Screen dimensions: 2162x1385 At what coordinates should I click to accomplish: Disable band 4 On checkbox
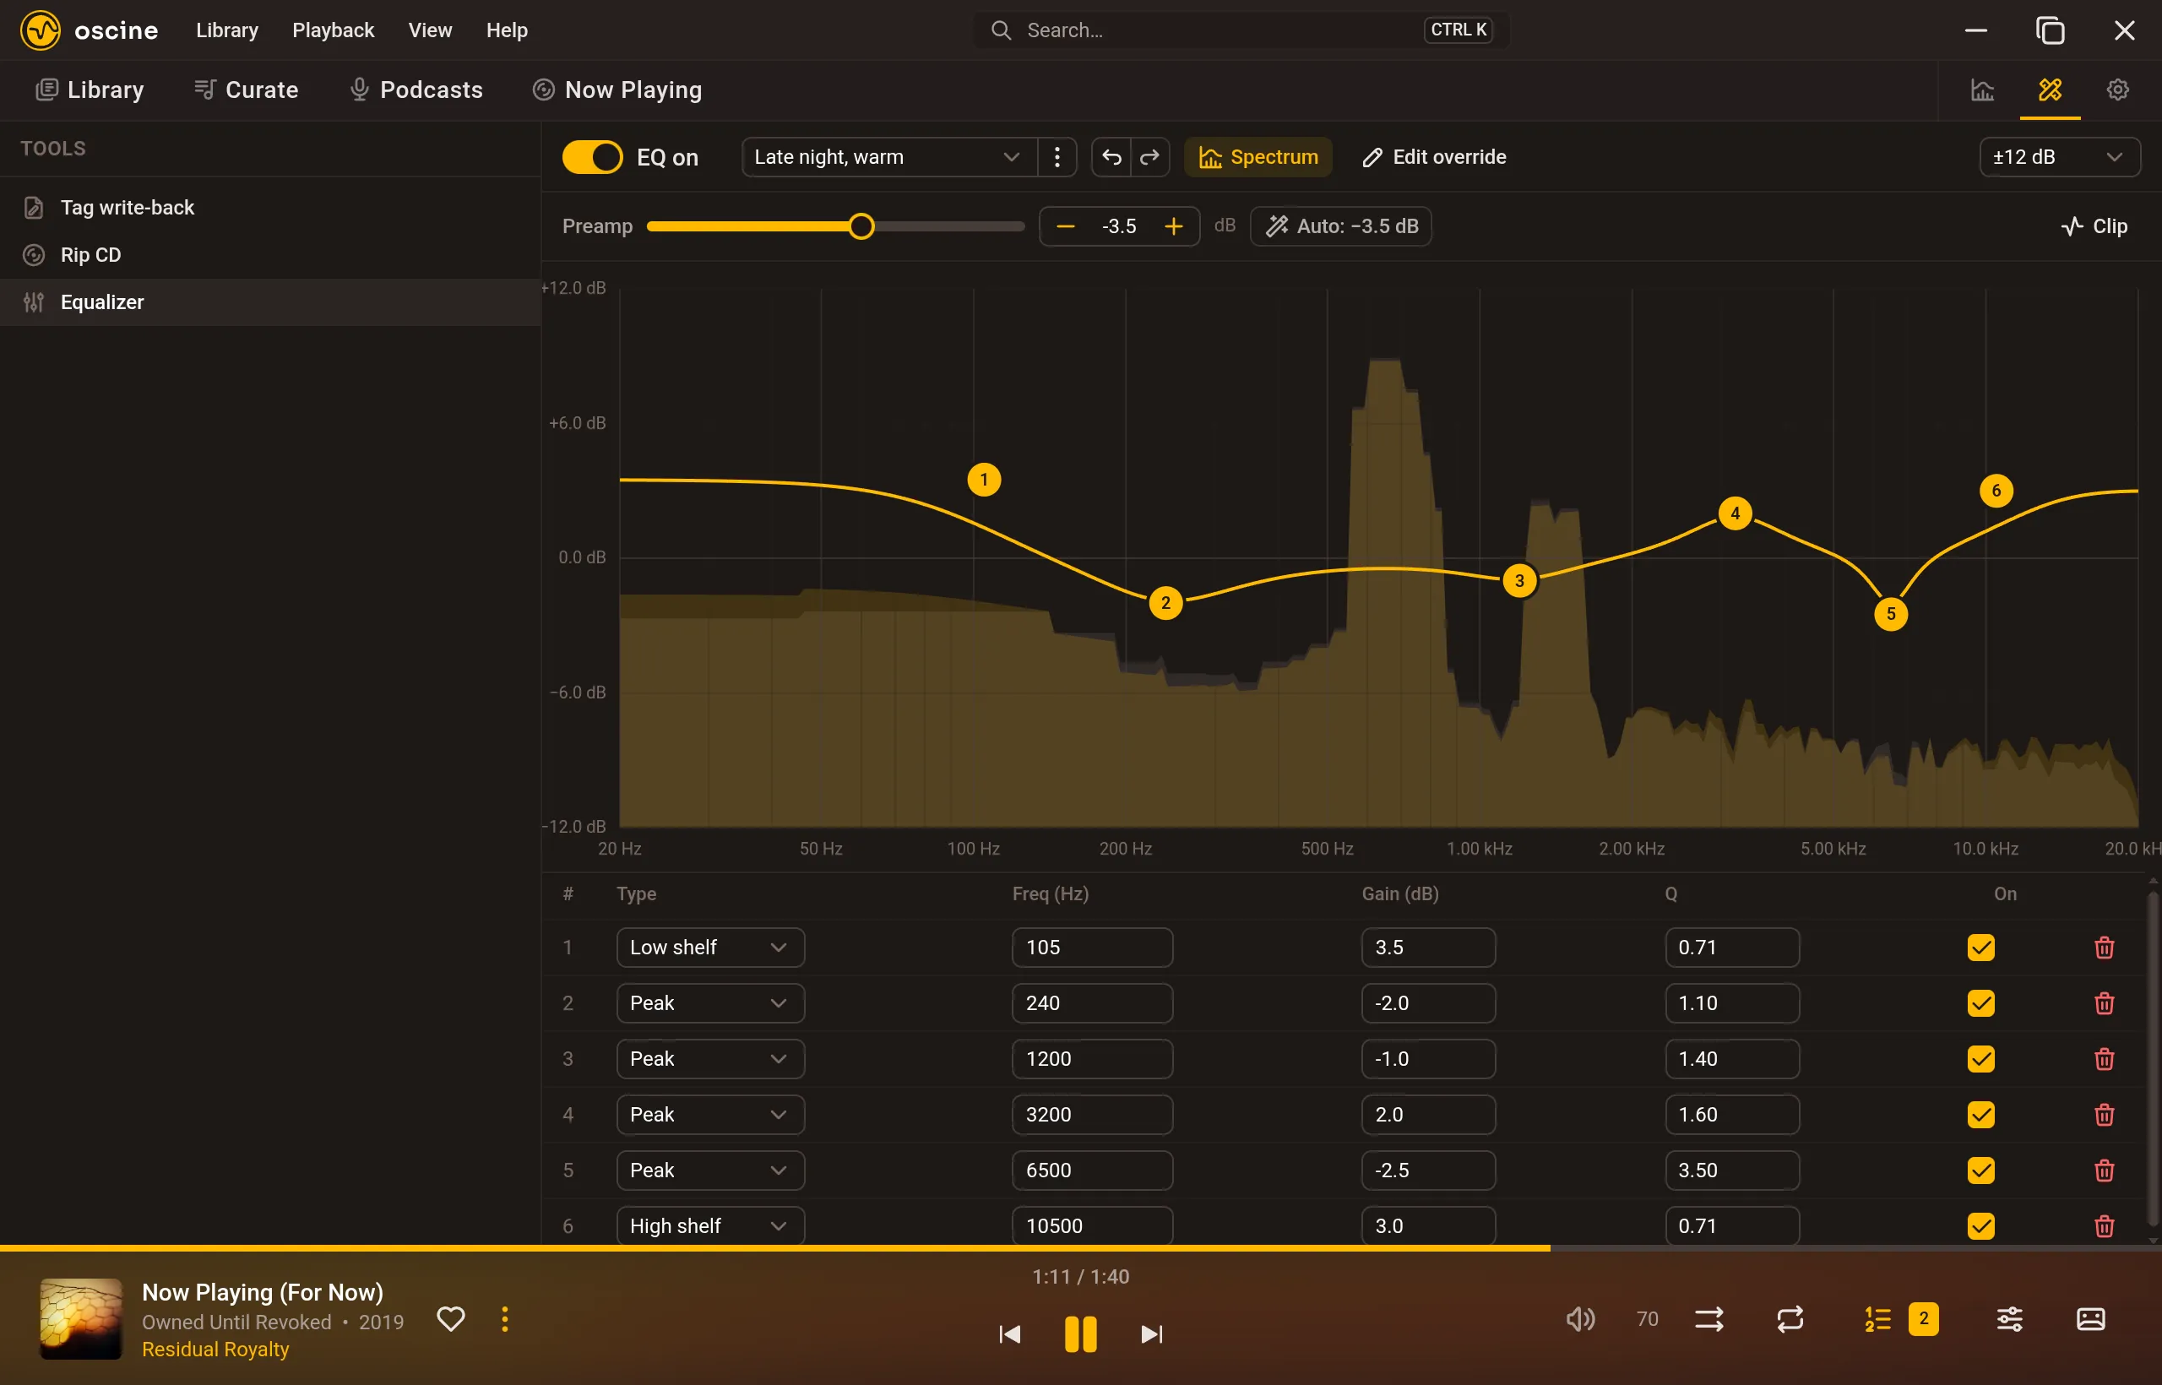[x=1980, y=1116]
